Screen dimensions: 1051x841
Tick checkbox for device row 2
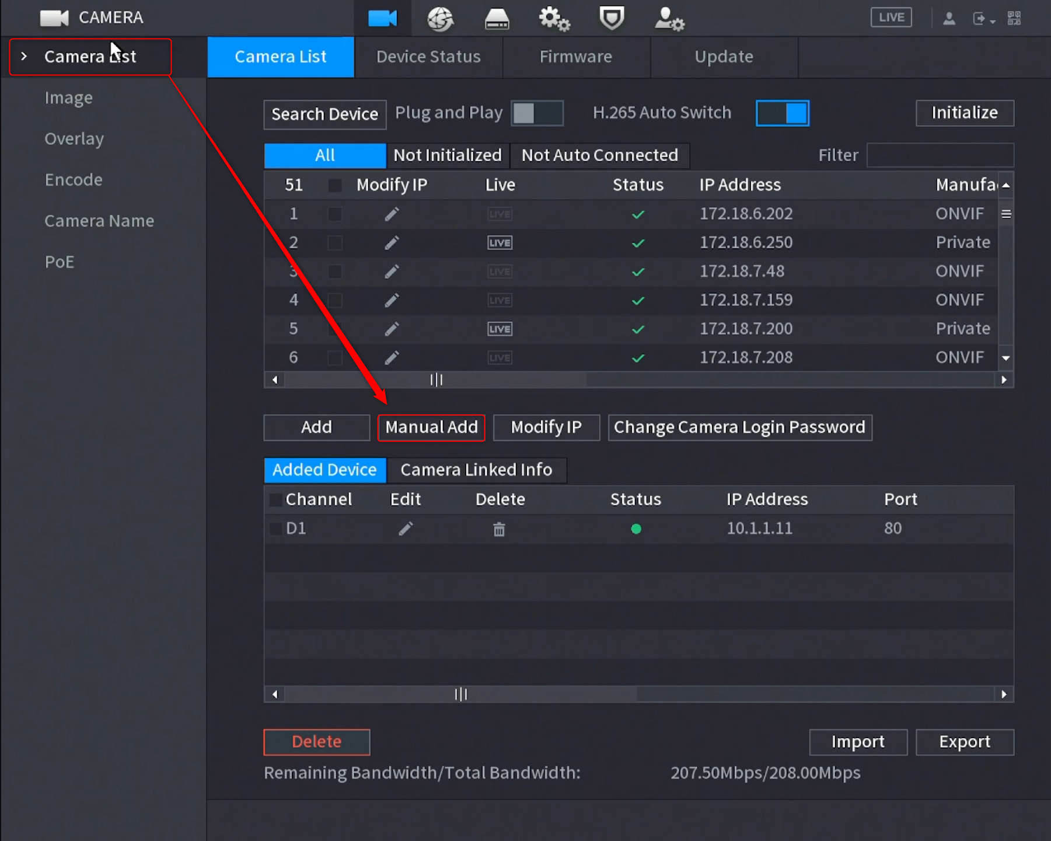(335, 243)
